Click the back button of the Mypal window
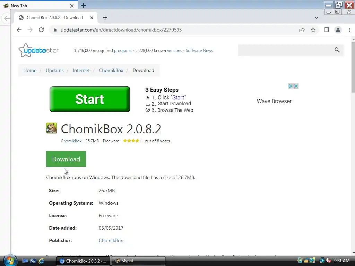Screen dimensions: 355x266 [6, 19]
